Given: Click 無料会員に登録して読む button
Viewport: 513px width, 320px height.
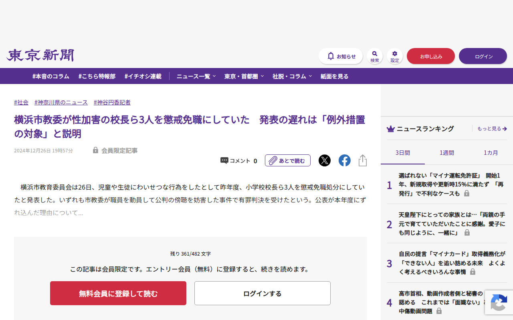Looking at the screenshot, I should [x=118, y=293].
